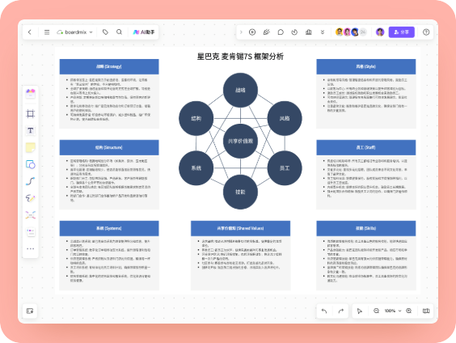Zoom in with the plus magnifier
The image size is (456, 343).
(x=409, y=311)
